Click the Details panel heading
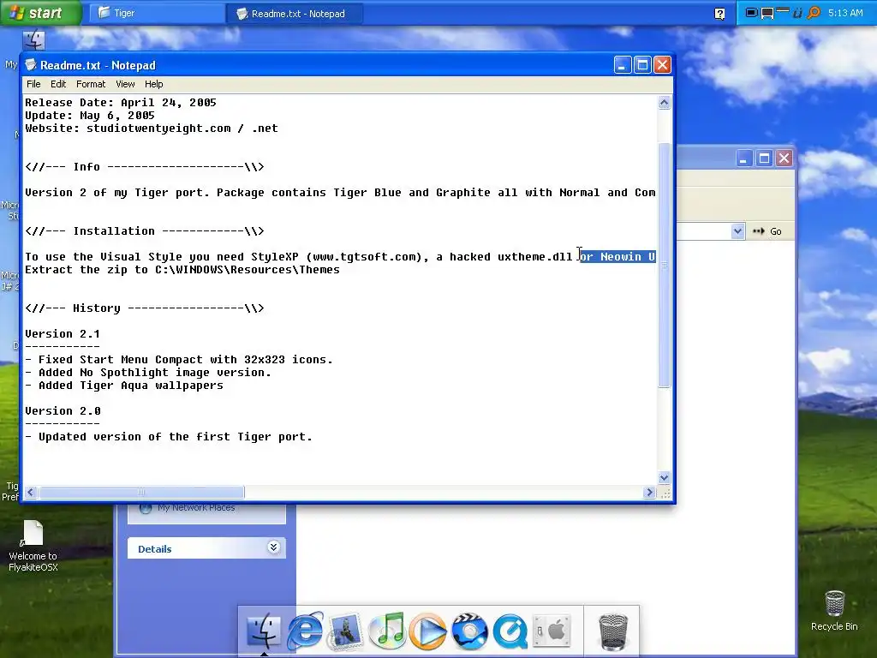 tap(154, 549)
